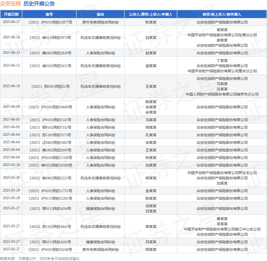Click case number 粤0118民初3974号

point(50,38)
